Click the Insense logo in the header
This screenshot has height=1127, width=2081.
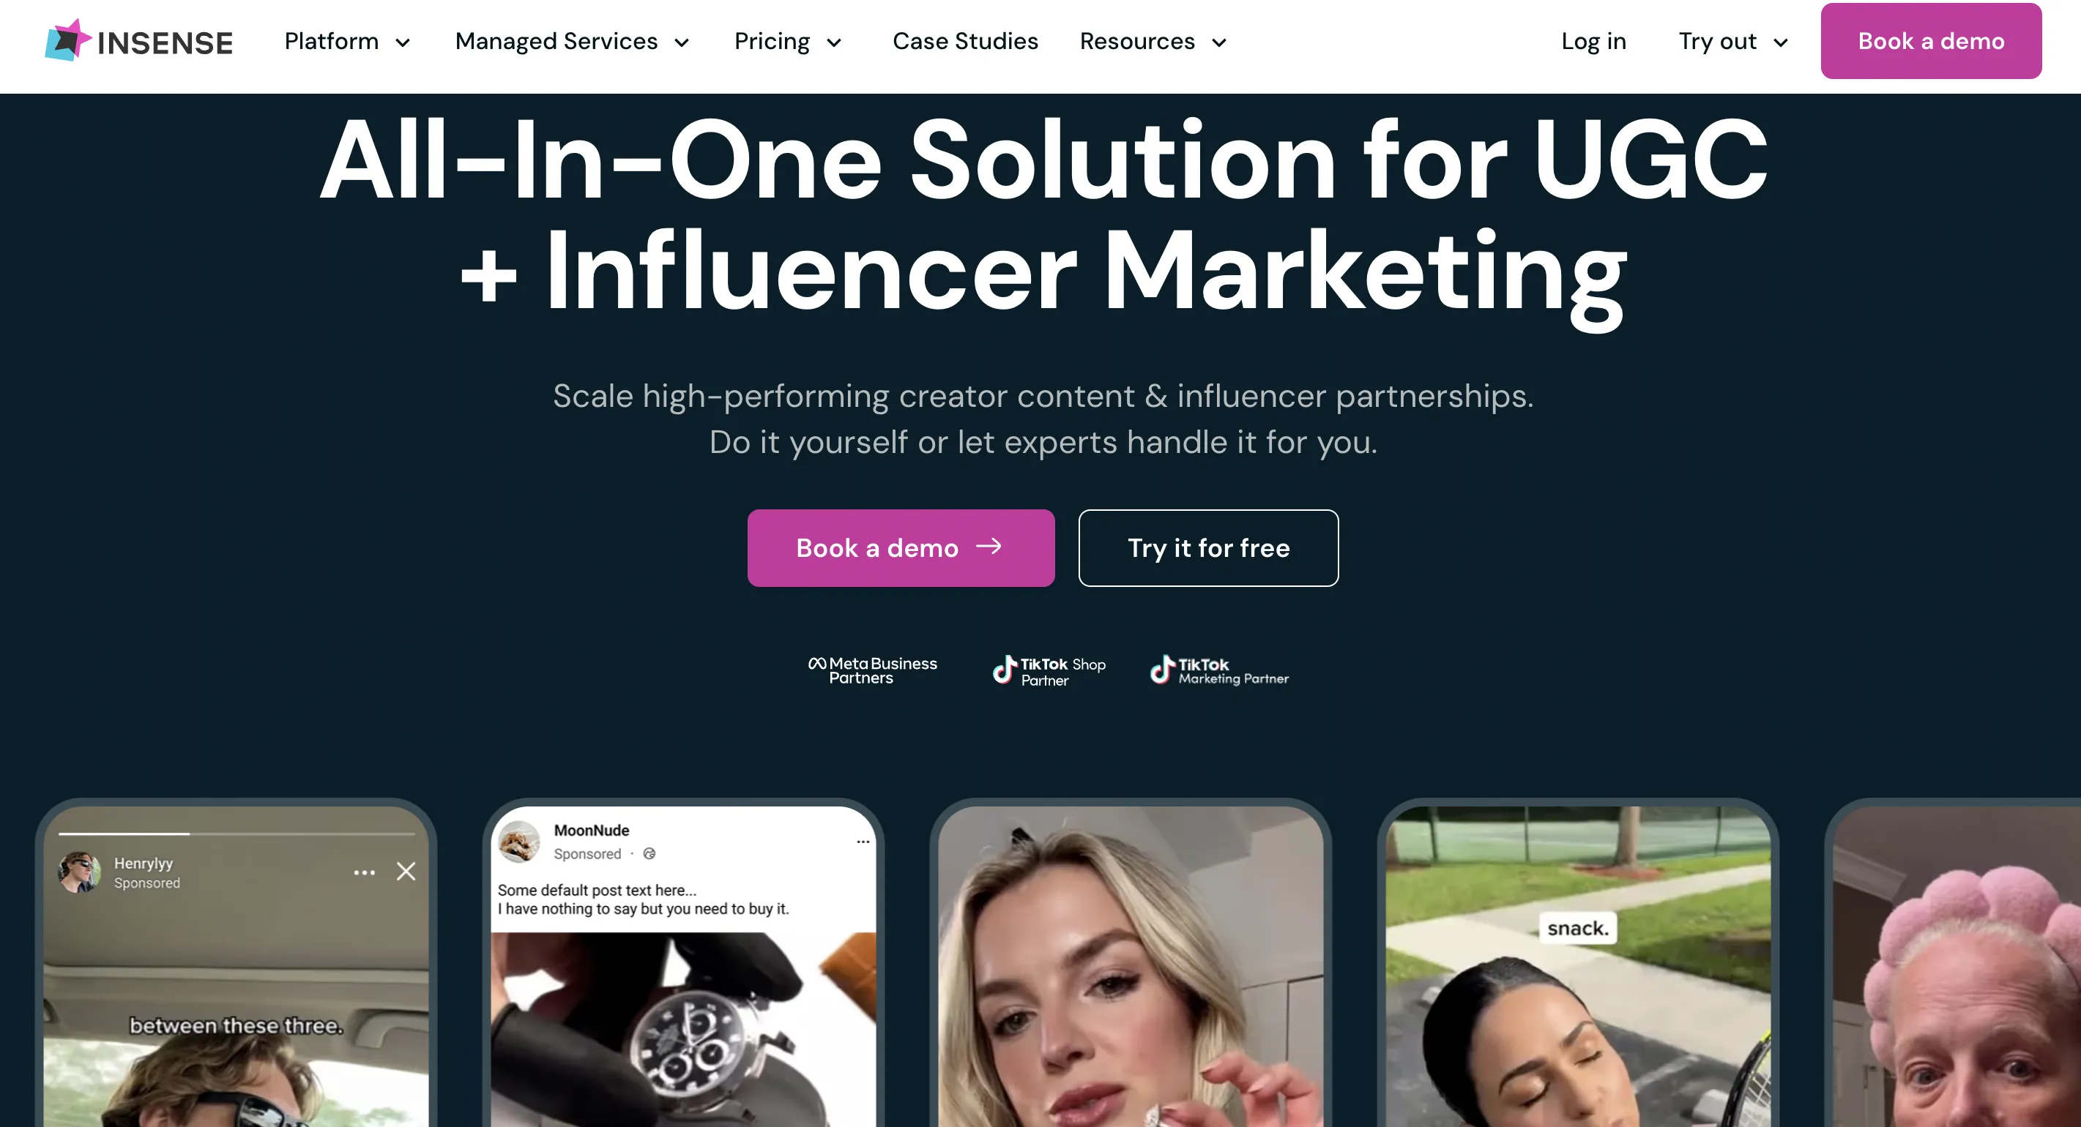click(x=139, y=41)
